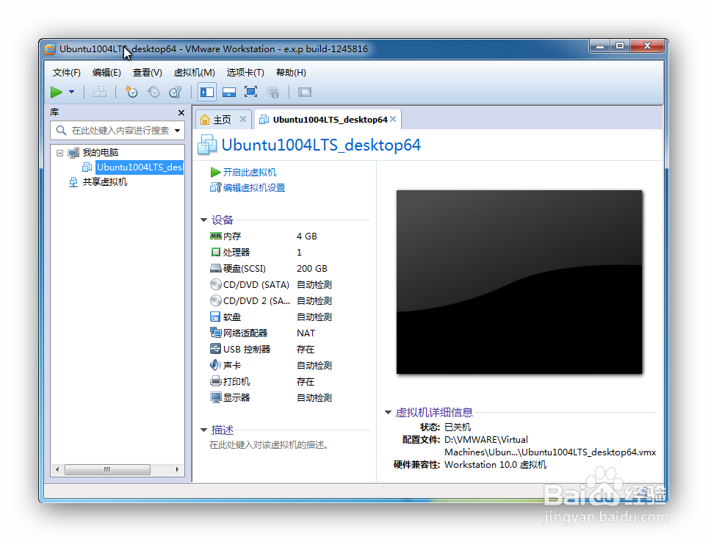
Task: Open the power options dropdown arrow
Action: [71, 92]
